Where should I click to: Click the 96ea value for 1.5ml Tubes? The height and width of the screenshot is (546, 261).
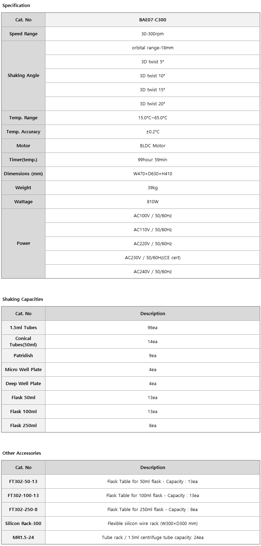(x=153, y=328)
